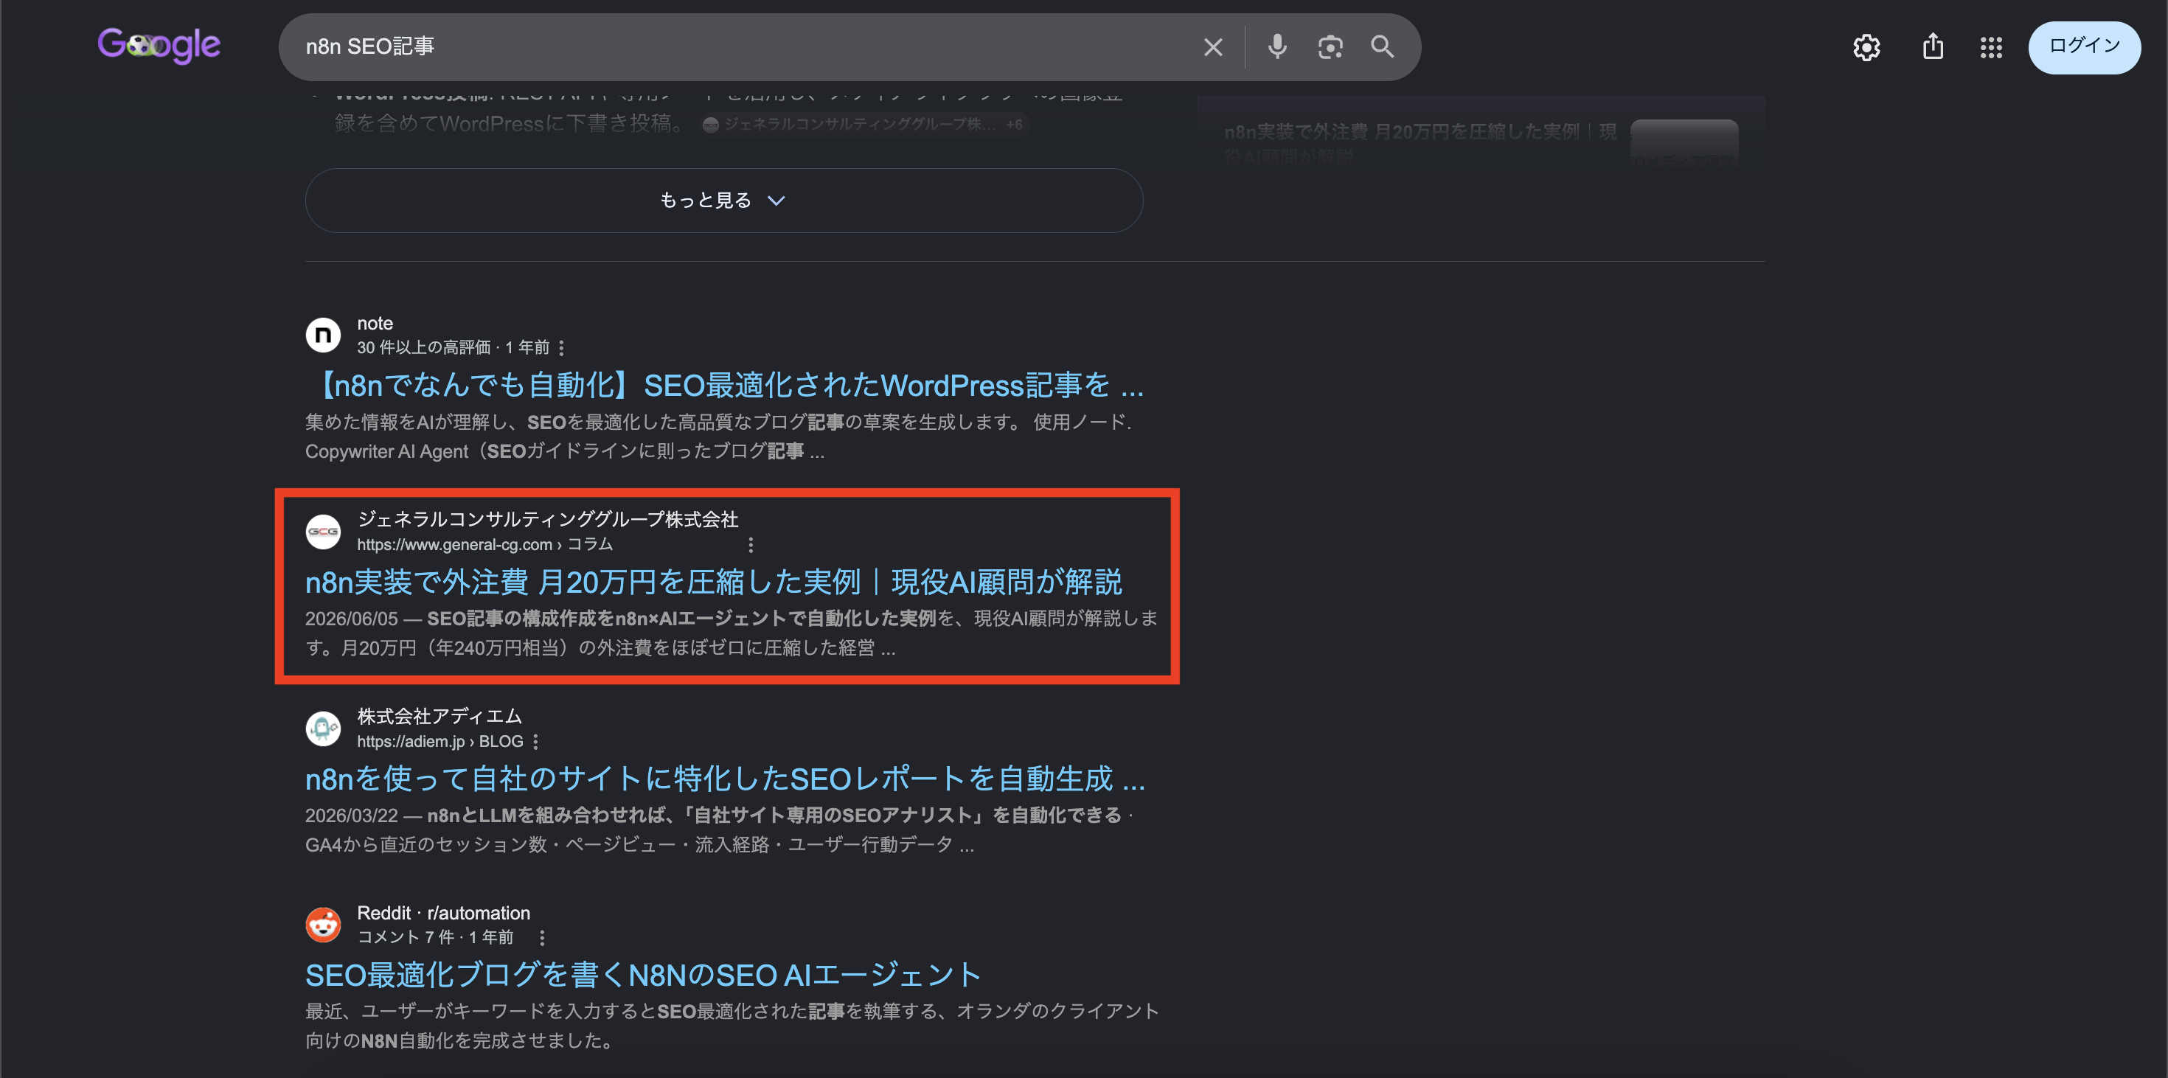Click the Reddit favicon
Image resolution: width=2168 pixels, height=1078 pixels.
(x=323, y=925)
